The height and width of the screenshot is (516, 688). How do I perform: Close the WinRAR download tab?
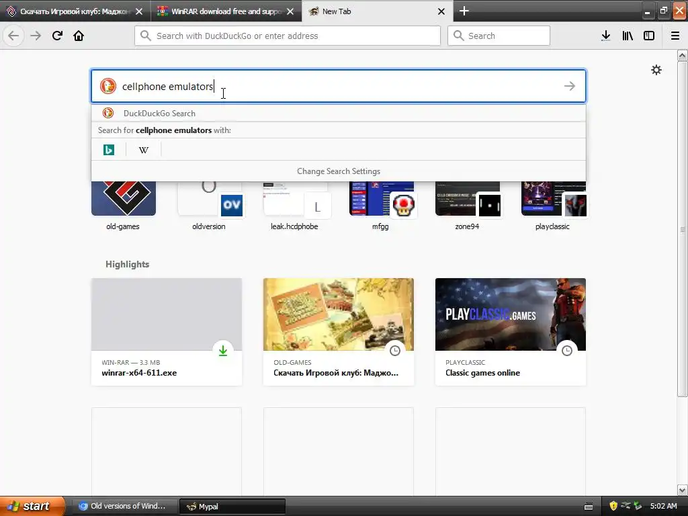[x=290, y=11]
